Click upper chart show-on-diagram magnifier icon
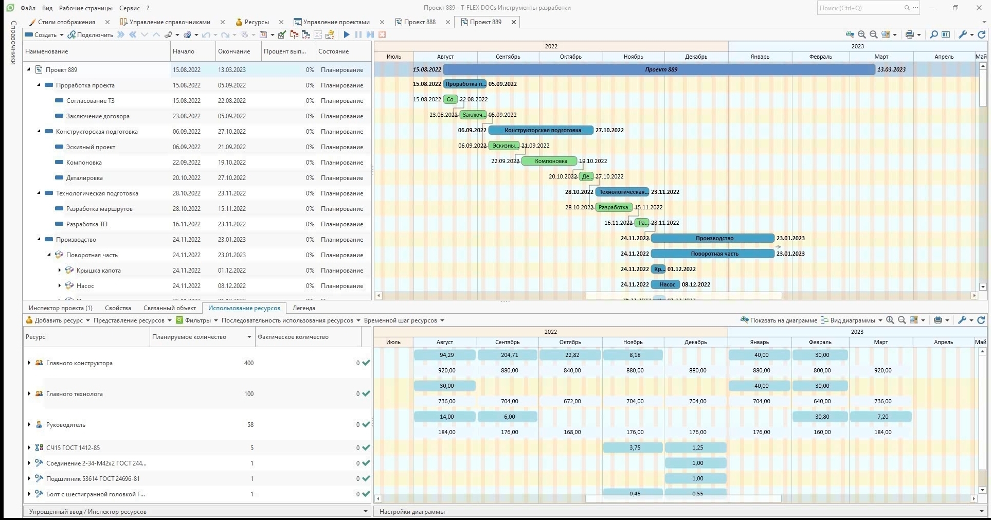The width and height of the screenshot is (991, 520). click(x=850, y=35)
